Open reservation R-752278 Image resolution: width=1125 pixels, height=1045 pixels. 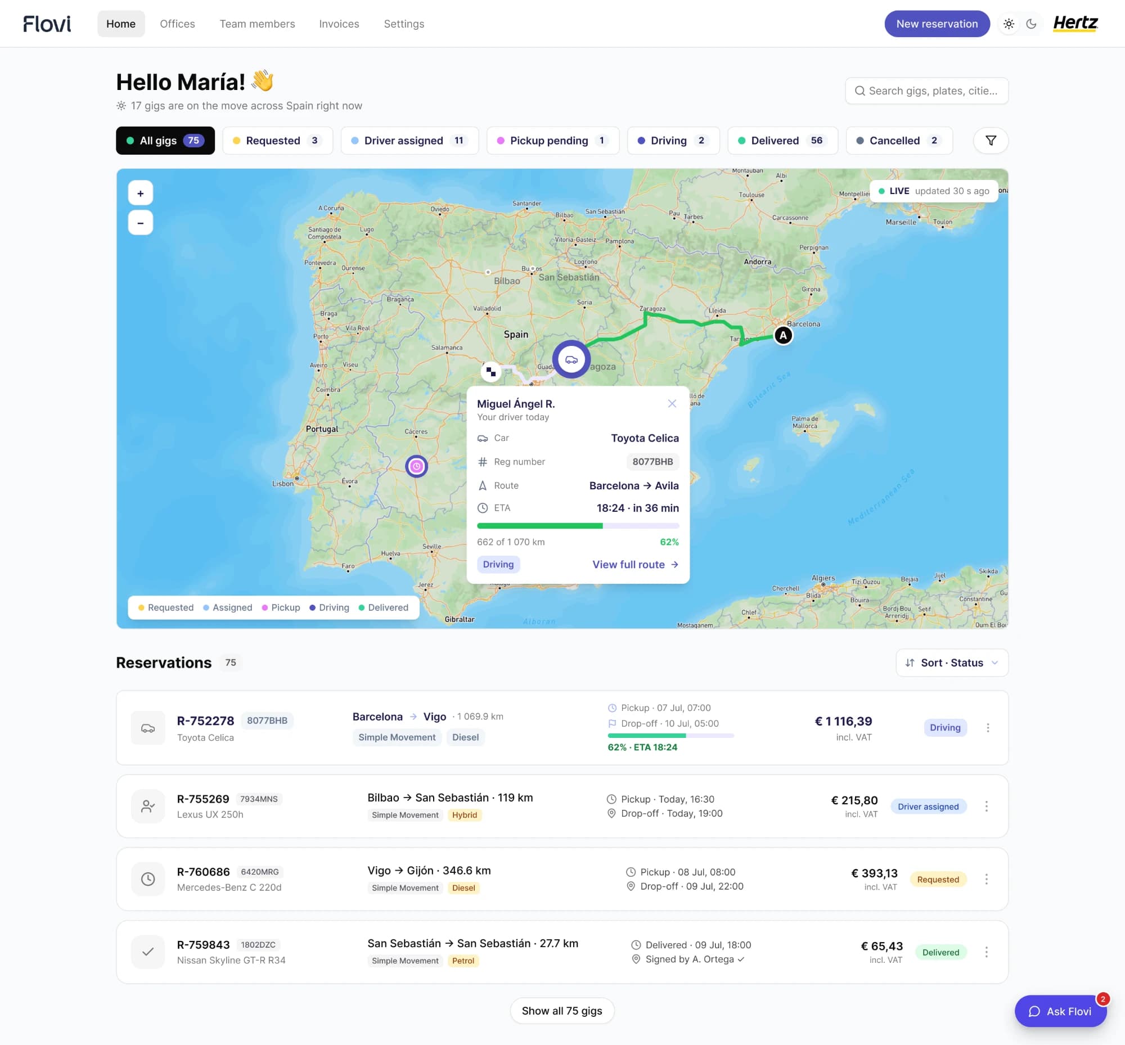[561, 728]
